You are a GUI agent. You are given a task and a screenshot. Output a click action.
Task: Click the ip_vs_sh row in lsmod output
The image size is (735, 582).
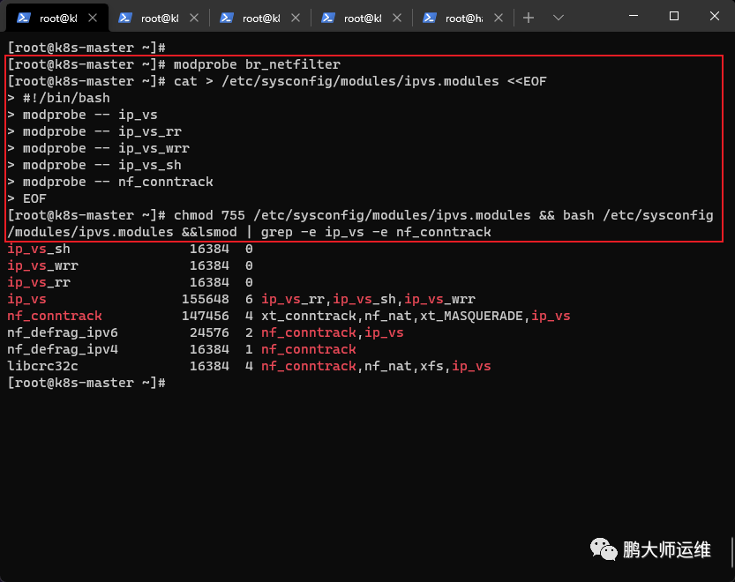tap(130, 249)
